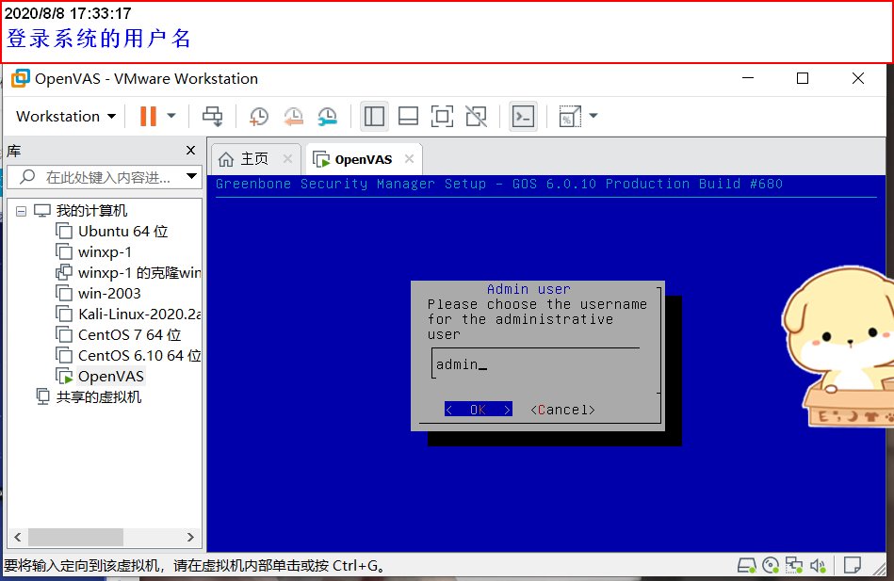Open the power options dropdown arrow beside pause
The image size is (894, 581).
[171, 117]
